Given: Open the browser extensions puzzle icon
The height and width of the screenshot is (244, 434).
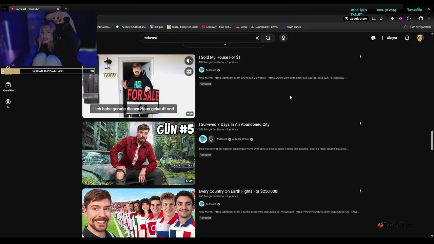Looking at the screenshot, I should tap(409, 19).
